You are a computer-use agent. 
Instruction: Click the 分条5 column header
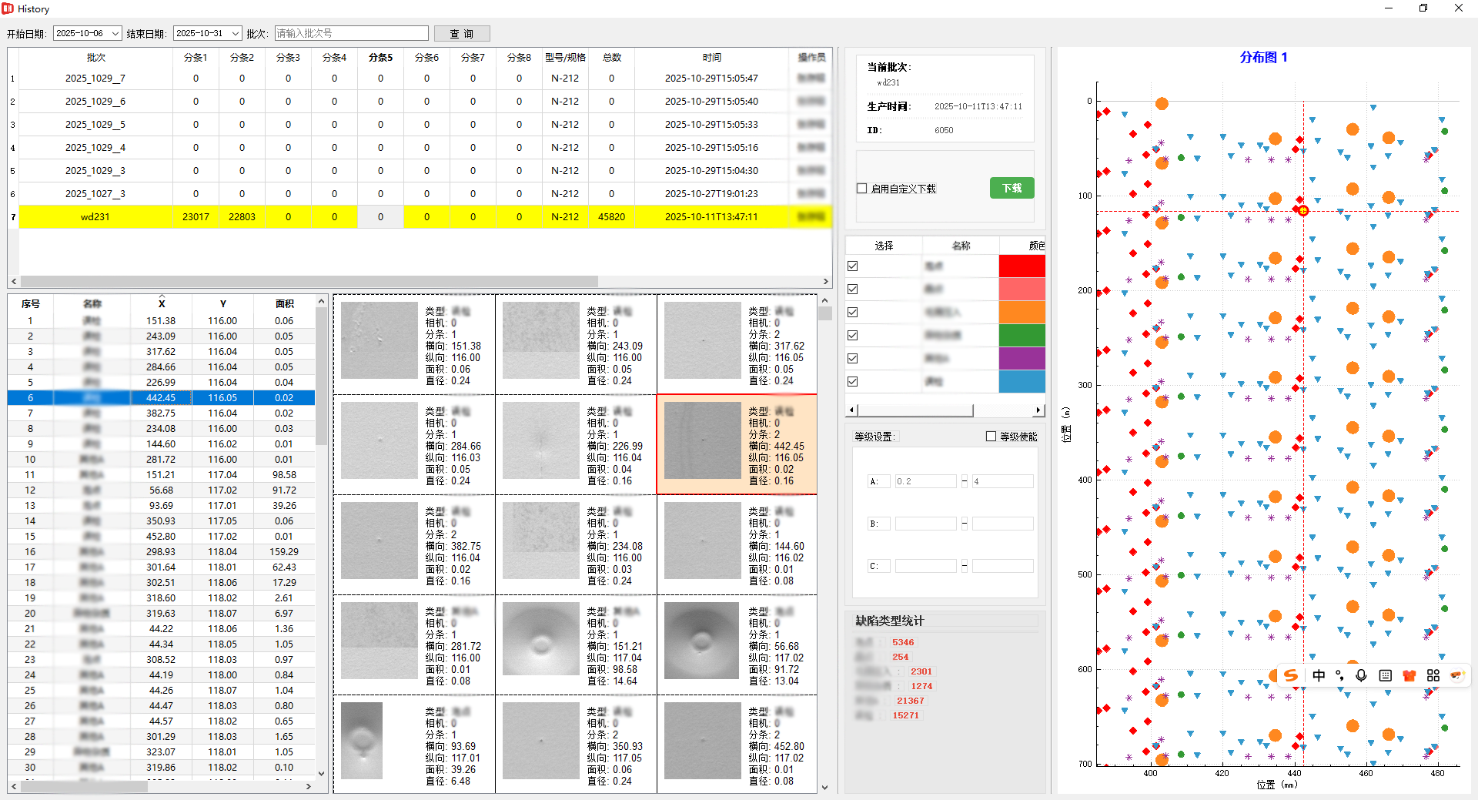[x=380, y=58]
